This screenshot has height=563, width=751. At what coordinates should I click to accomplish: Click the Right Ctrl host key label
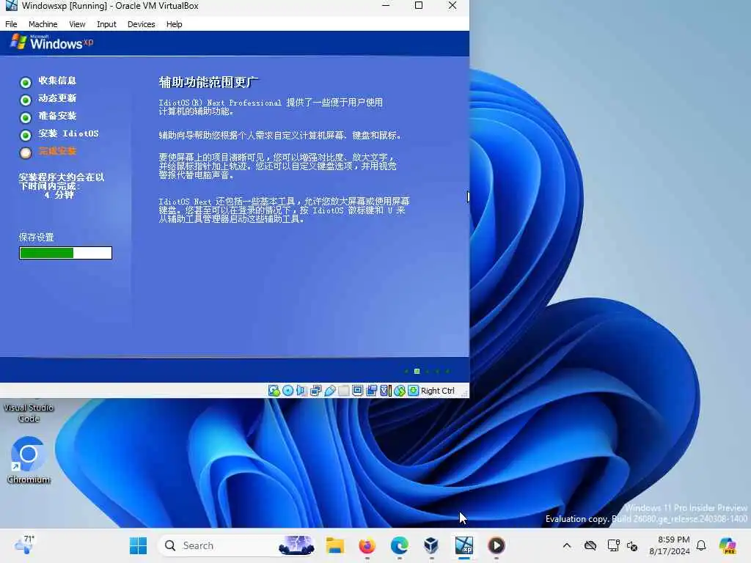point(438,391)
